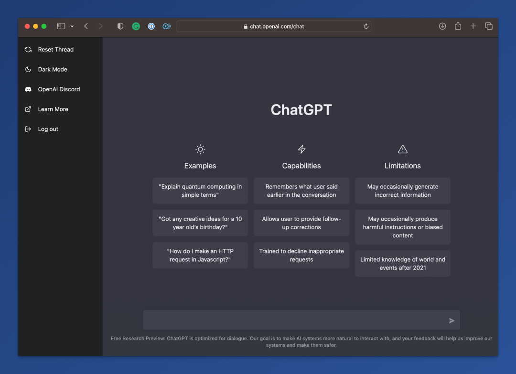Open a new tab with the plus icon
Viewport: 516px width, 374px height.
click(x=473, y=26)
